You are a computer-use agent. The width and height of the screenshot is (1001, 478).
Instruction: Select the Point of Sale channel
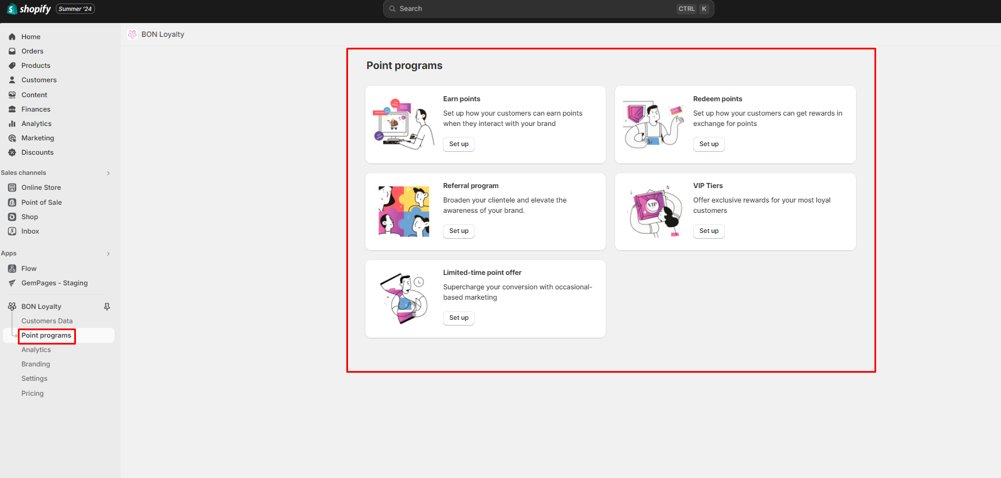[x=41, y=202]
